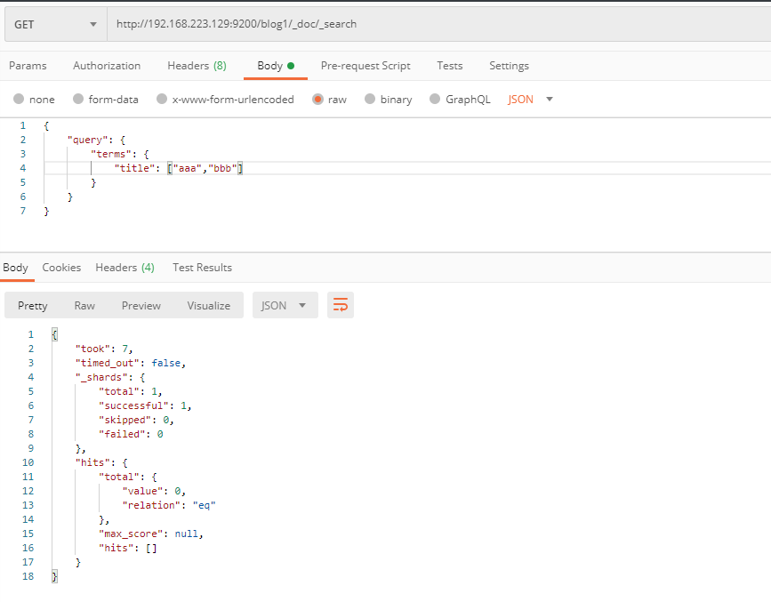771x602 pixels.
Task: Open request Headers (8) tab
Action: (x=197, y=66)
